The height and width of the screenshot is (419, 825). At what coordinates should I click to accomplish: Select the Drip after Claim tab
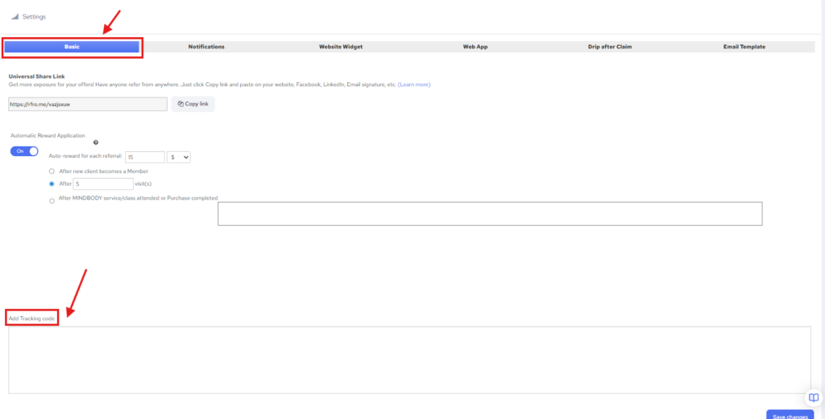(610, 47)
